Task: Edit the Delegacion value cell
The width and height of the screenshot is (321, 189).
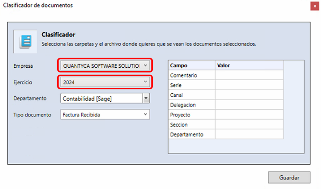Action: pos(250,105)
